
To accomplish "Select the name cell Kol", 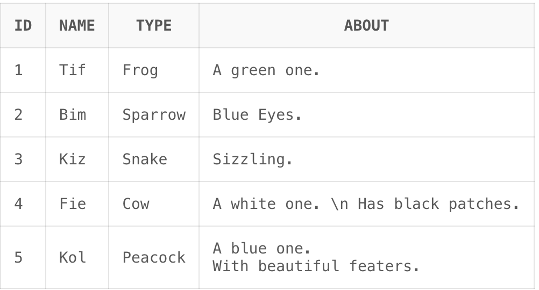I will [73, 257].
